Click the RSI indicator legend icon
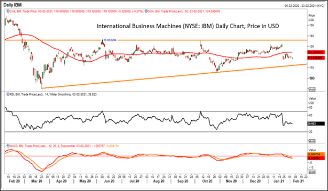 pyautogui.click(x=8, y=94)
